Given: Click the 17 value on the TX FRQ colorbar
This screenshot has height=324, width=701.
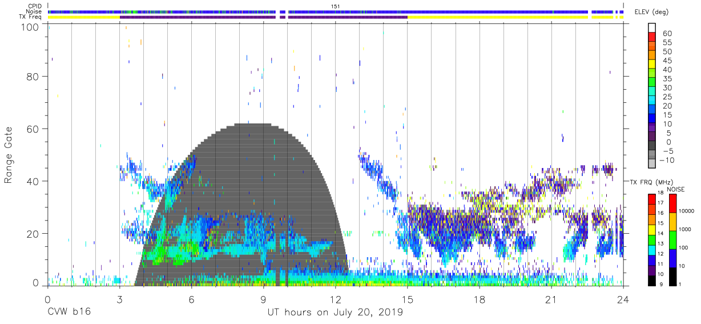Looking at the screenshot, I should [662, 203].
